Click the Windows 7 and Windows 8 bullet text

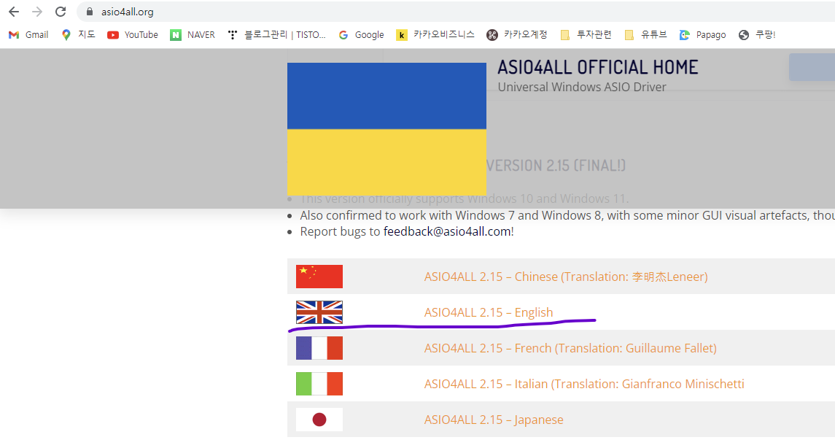567,216
